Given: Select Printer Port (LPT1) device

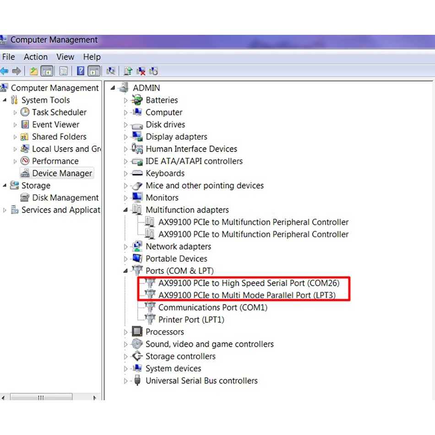Looking at the screenshot, I should tap(191, 320).
